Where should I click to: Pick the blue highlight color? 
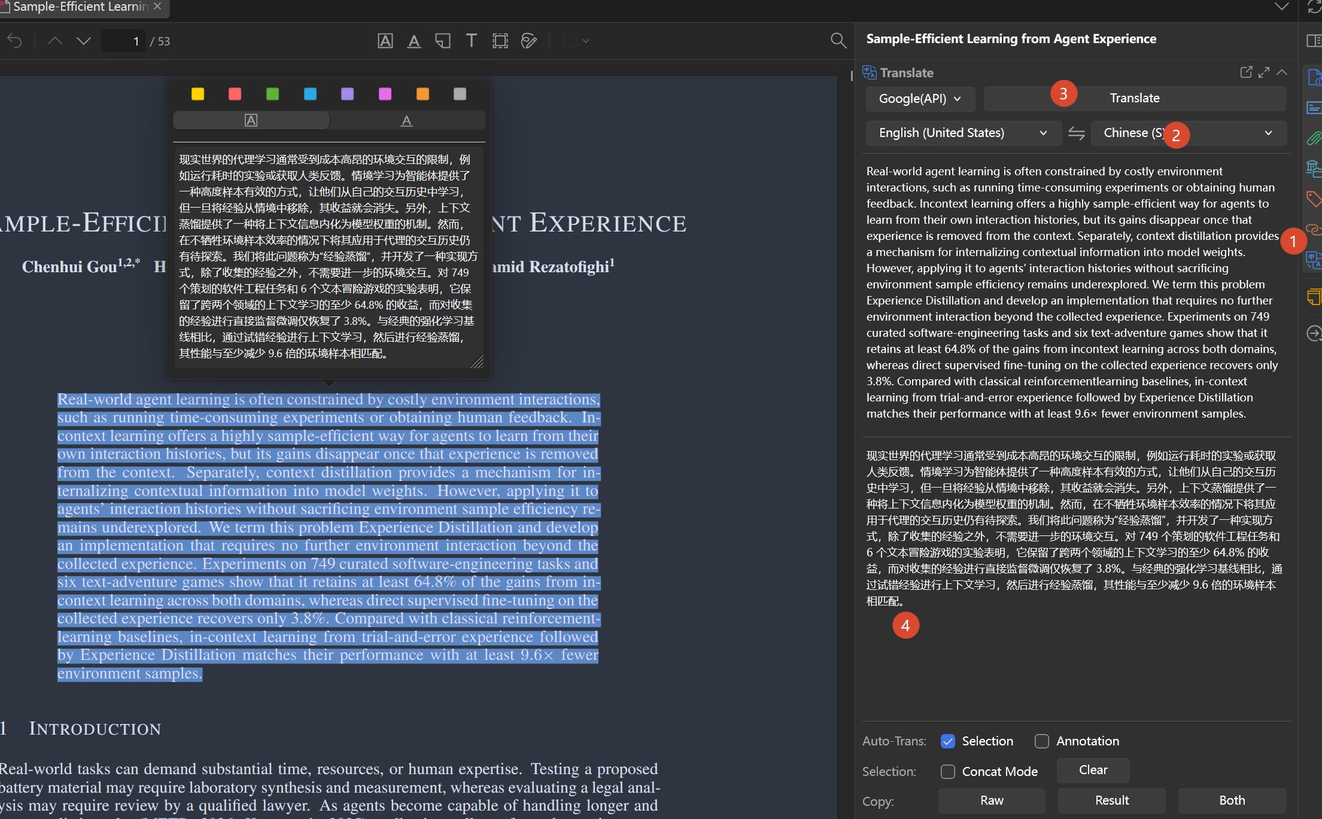[310, 94]
